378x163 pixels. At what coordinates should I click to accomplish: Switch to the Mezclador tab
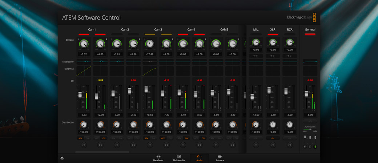click(158, 158)
